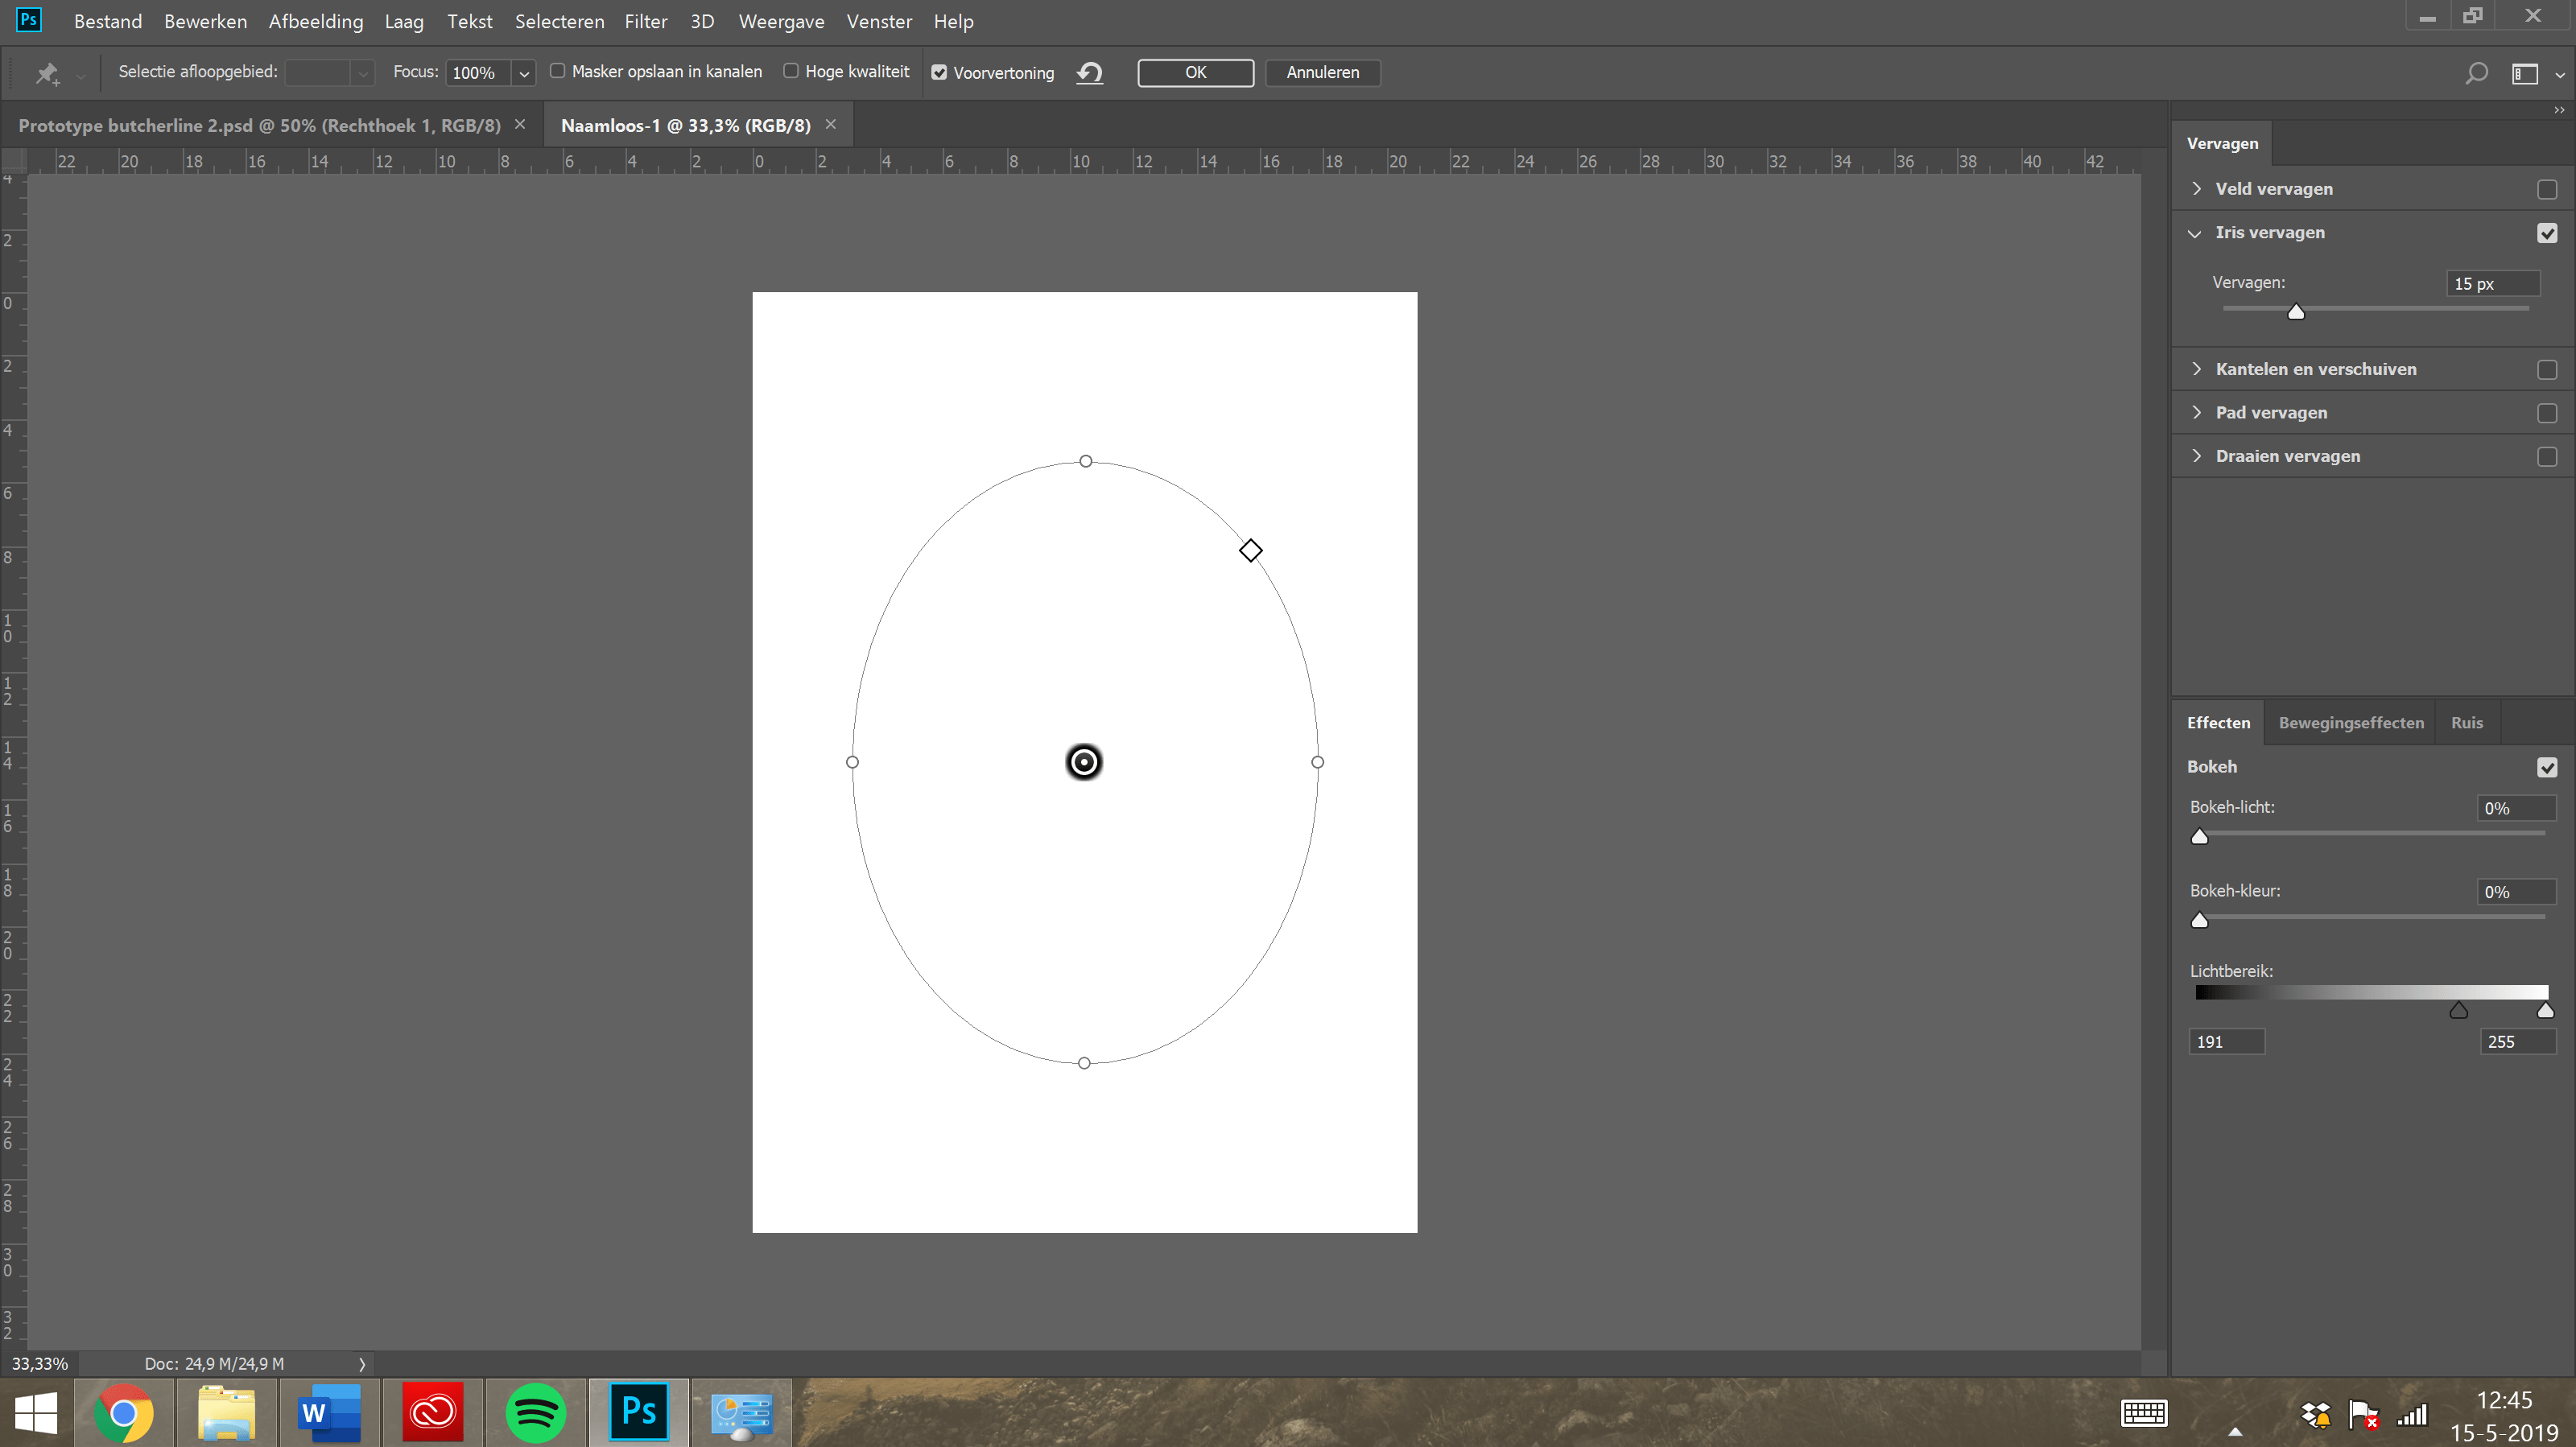2576x1447 pixels.
Task: Enable the Hoge kwaliteit checkbox
Action: pyautogui.click(x=791, y=71)
